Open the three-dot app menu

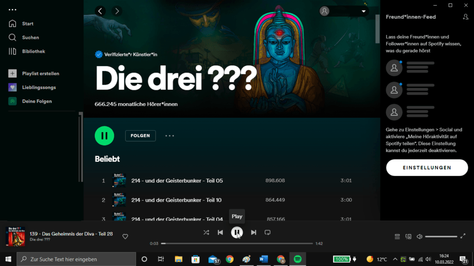tap(12, 9)
